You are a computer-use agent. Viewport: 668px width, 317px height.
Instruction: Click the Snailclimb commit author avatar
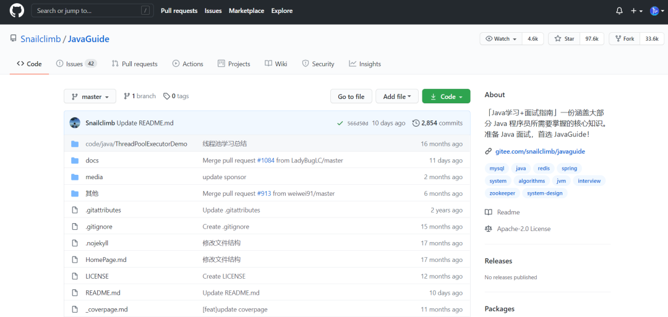(x=75, y=123)
